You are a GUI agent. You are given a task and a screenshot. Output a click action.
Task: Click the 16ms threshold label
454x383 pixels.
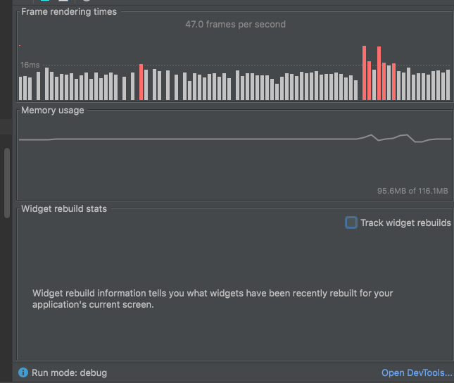coord(30,65)
